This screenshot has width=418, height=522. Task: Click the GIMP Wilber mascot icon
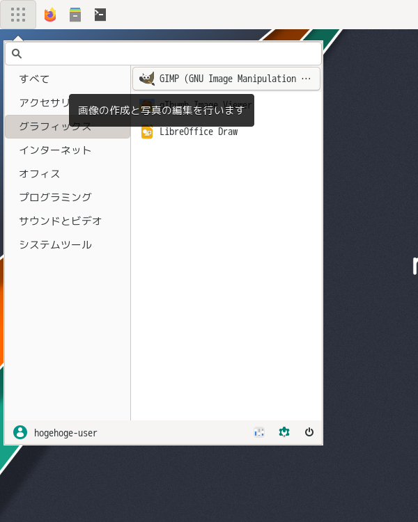click(147, 79)
